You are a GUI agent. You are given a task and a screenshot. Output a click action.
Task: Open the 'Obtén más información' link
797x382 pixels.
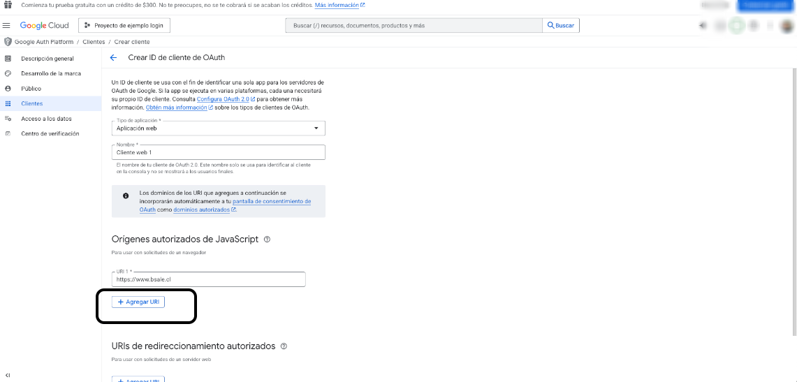180,108
